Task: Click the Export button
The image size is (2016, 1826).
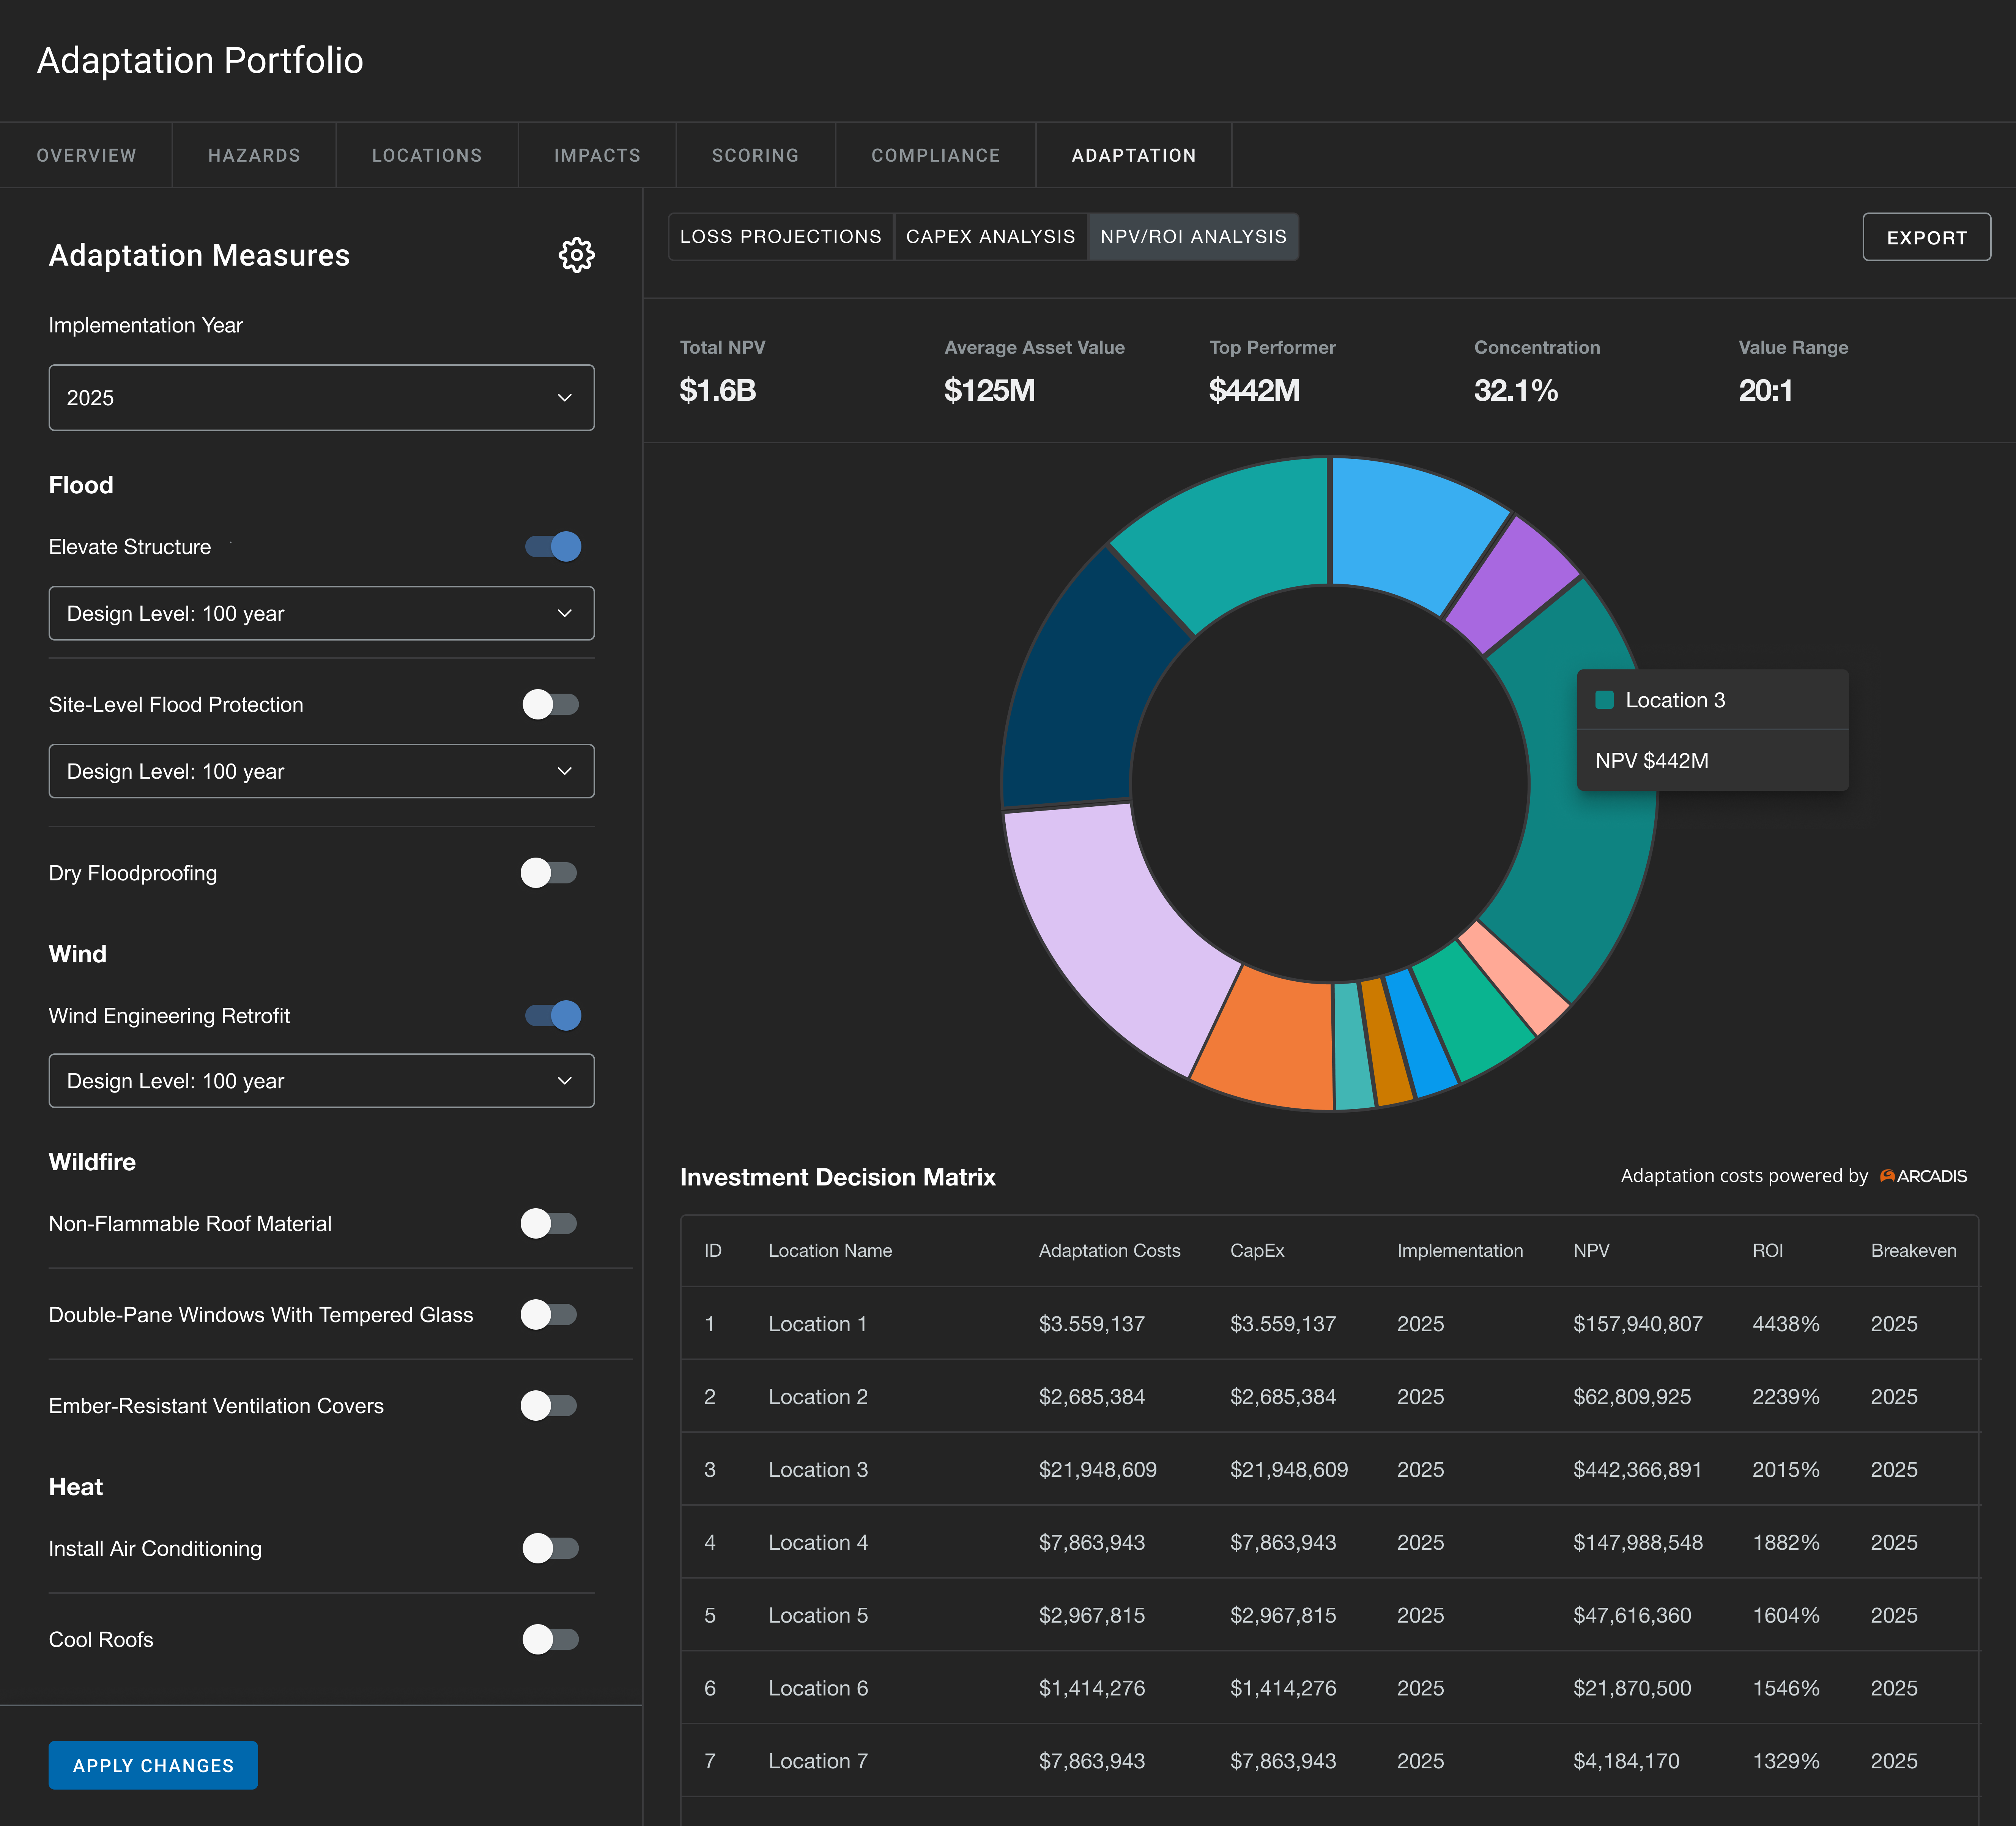Action: pyautogui.click(x=1926, y=237)
